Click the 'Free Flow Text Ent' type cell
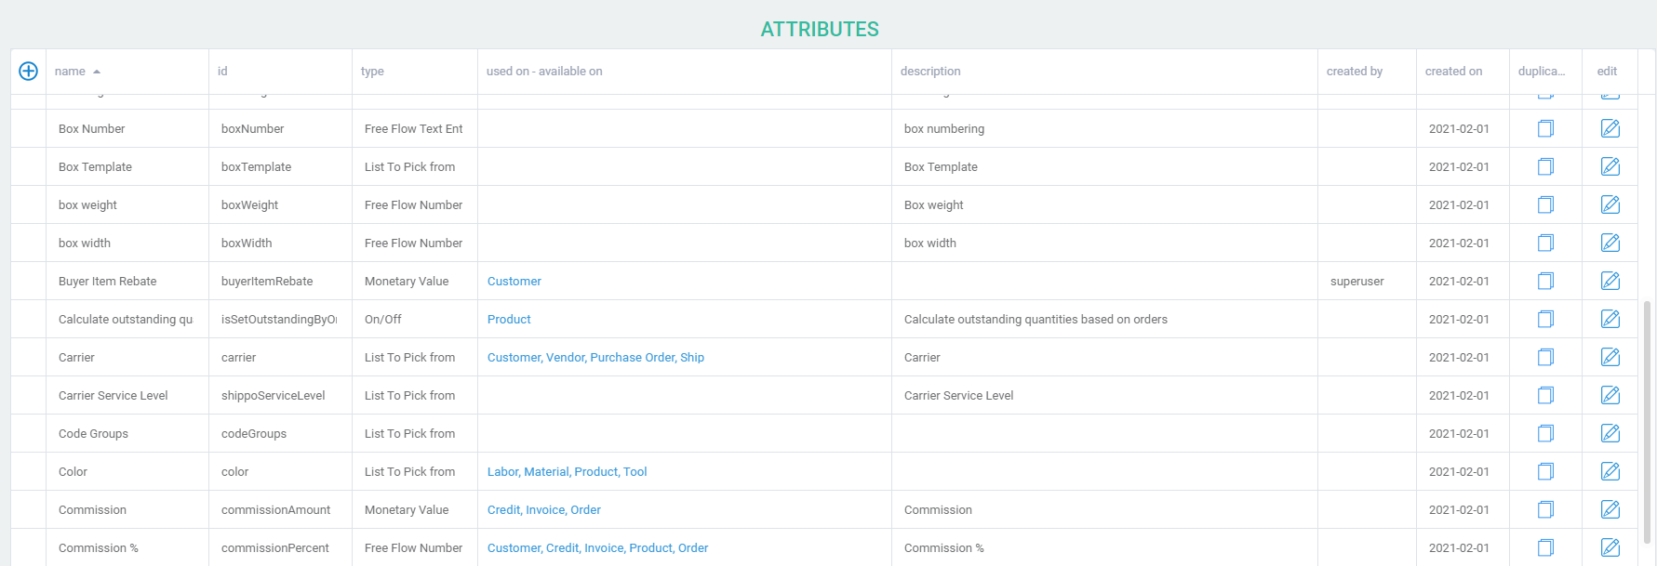 (x=415, y=128)
